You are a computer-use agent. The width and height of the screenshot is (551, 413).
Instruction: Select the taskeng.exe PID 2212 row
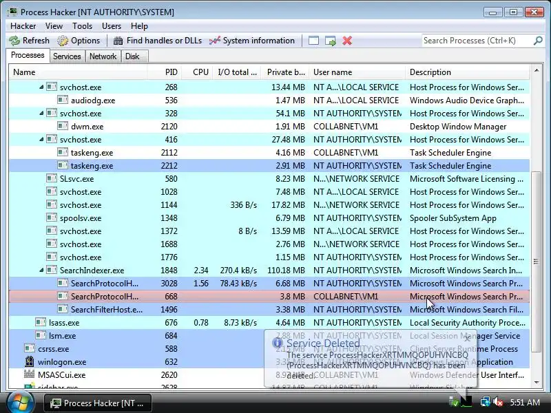pos(269,165)
